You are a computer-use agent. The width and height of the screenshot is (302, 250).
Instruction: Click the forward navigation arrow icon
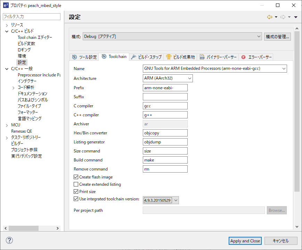tap(283, 17)
